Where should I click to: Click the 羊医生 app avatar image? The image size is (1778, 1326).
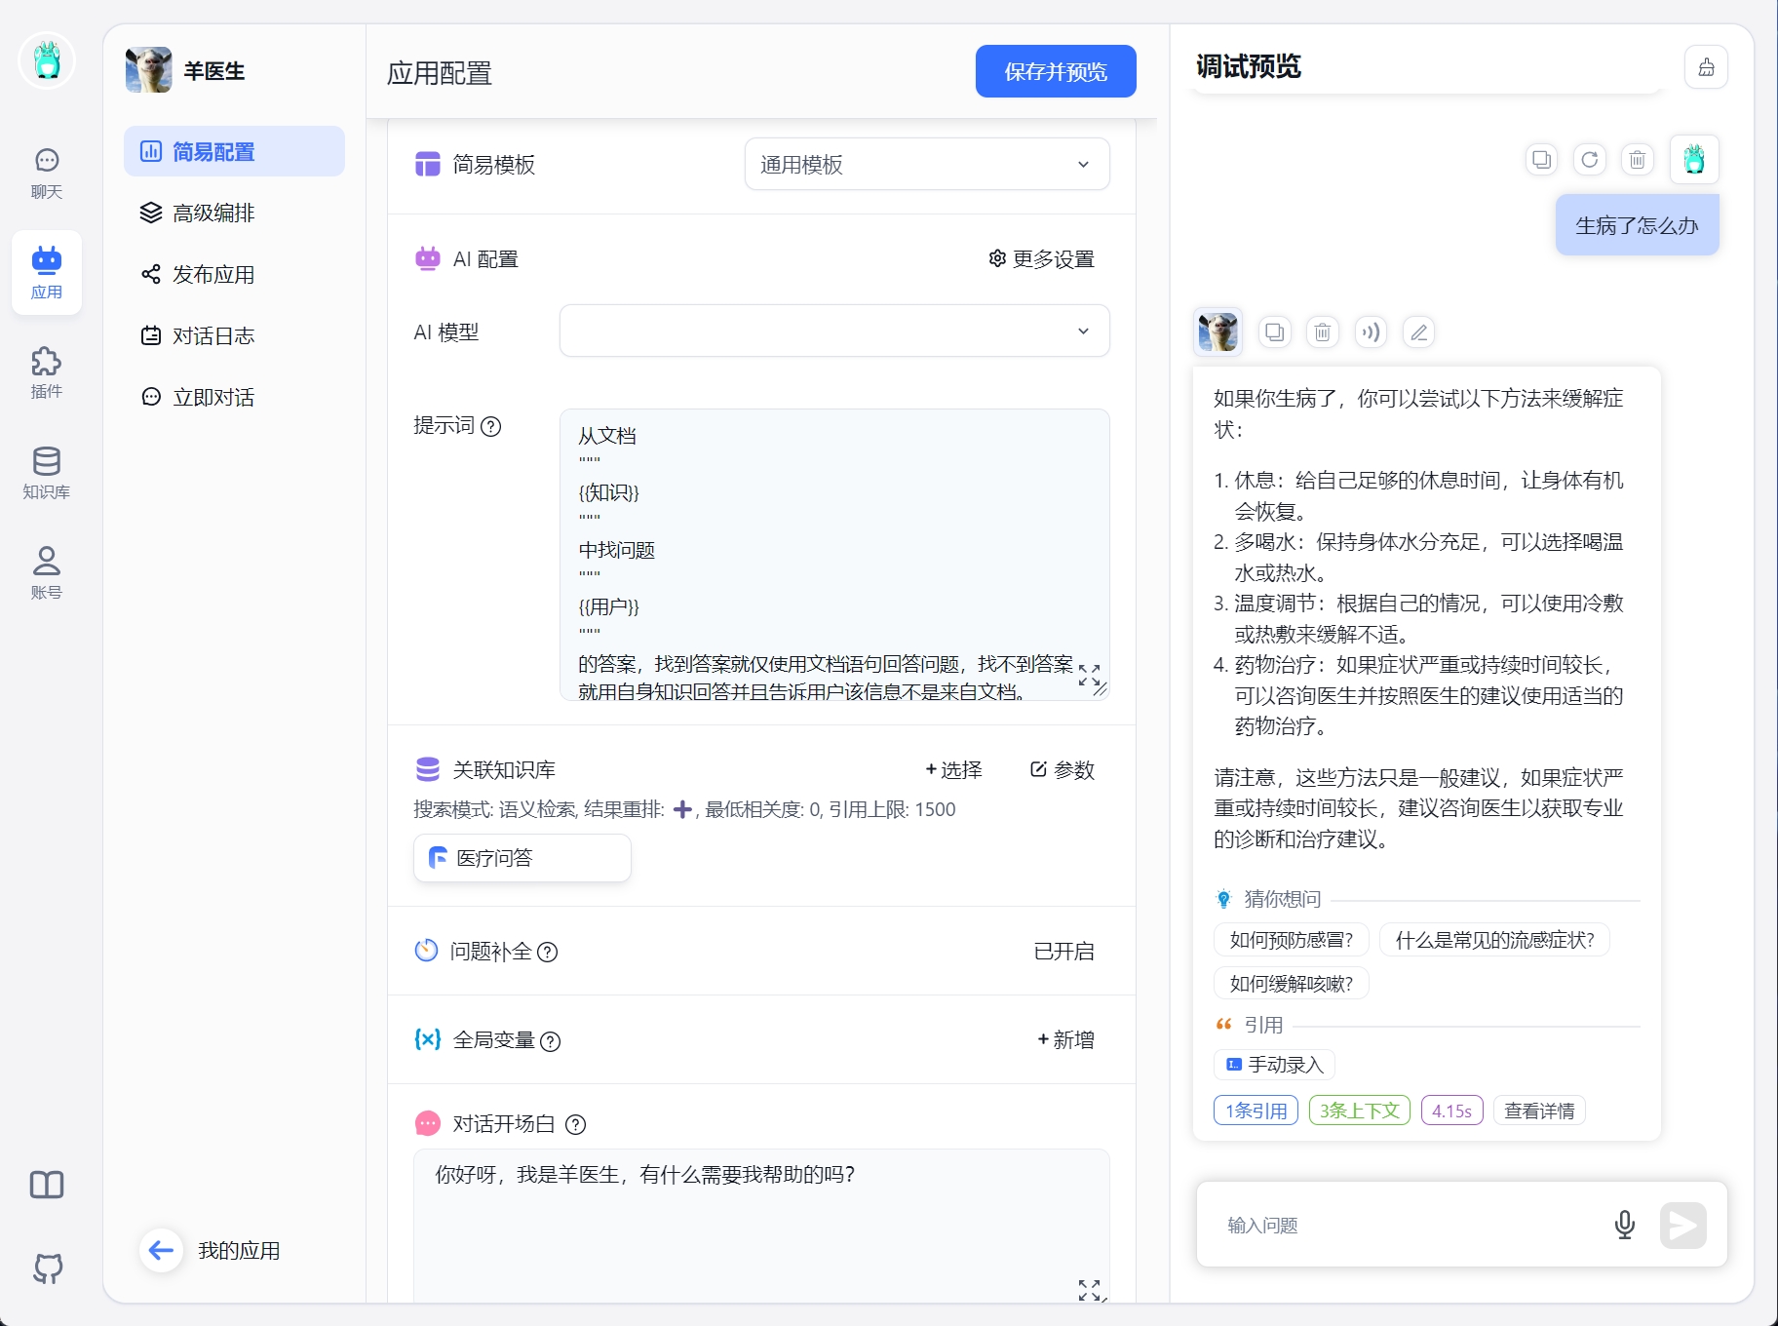coord(149,70)
